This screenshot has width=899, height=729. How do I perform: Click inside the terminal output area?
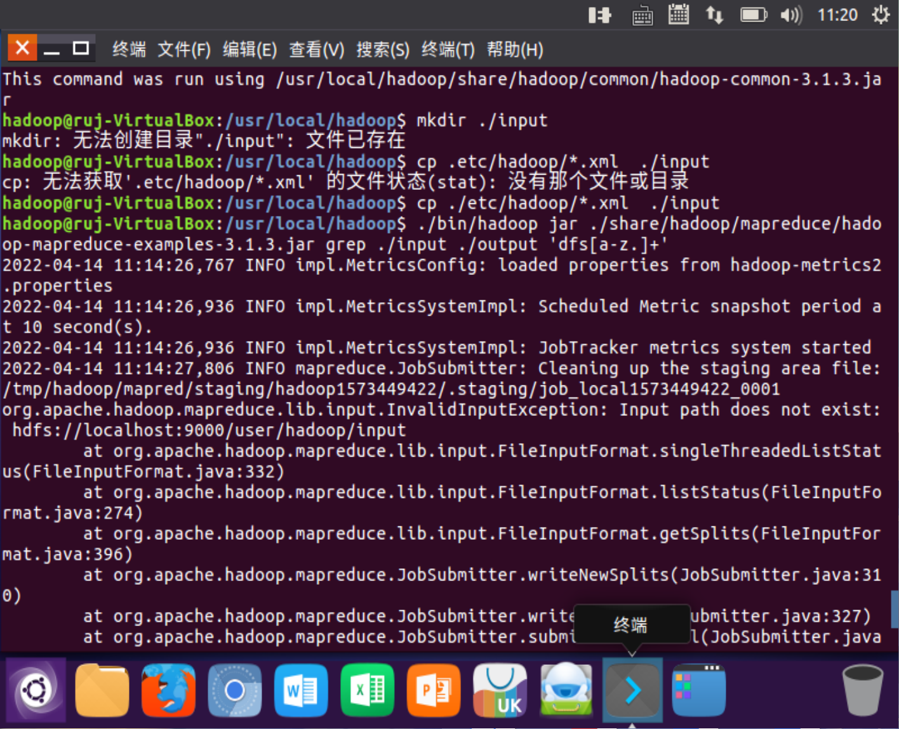pos(444,349)
